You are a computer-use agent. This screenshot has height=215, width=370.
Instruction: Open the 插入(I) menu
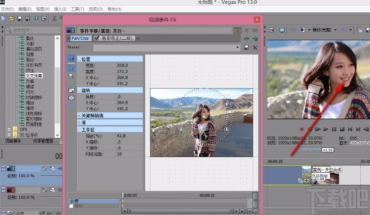pyautogui.click(x=60, y=9)
